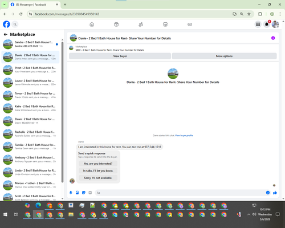285x228 pixels.
Task: Open the Gaming icon in top navigation
Action: 190,25
